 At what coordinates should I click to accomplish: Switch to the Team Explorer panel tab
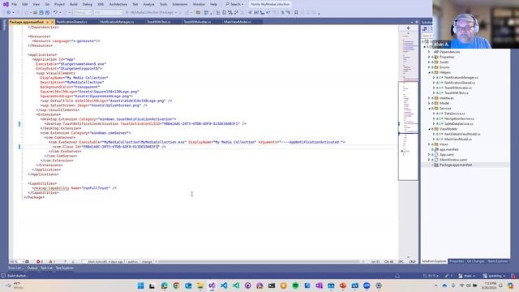click(x=497, y=261)
